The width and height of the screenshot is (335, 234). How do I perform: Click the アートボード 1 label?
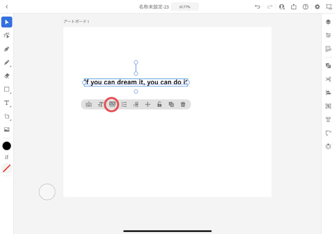pos(76,22)
